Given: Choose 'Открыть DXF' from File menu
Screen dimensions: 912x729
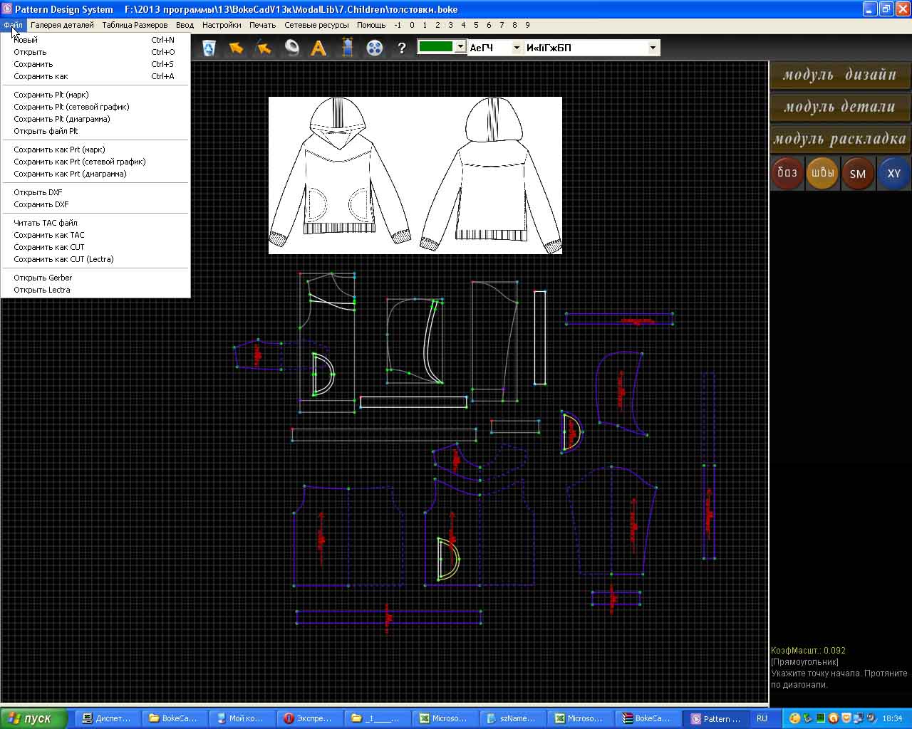Looking at the screenshot, I should 38,192.
